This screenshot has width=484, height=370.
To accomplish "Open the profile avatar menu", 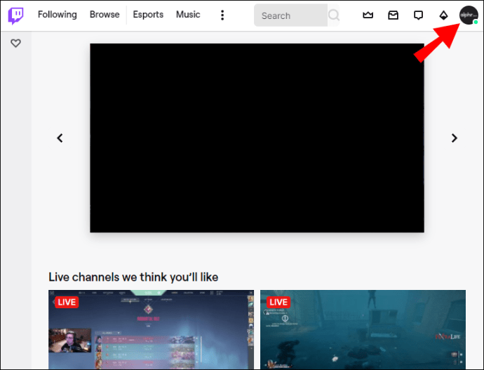I will click(469, 15).
